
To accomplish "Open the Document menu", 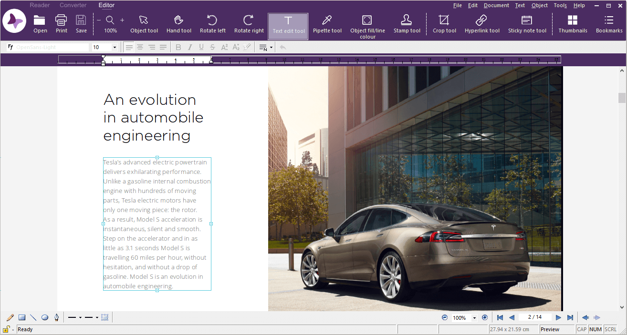I will (496, 6).
